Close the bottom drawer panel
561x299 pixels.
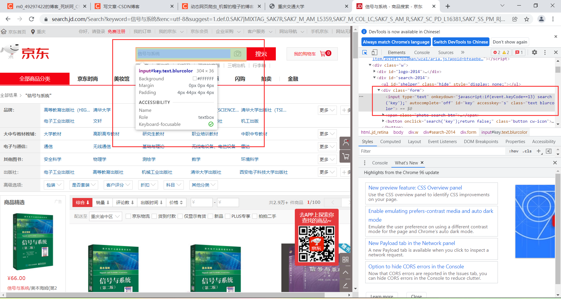(x=555, y=163)
